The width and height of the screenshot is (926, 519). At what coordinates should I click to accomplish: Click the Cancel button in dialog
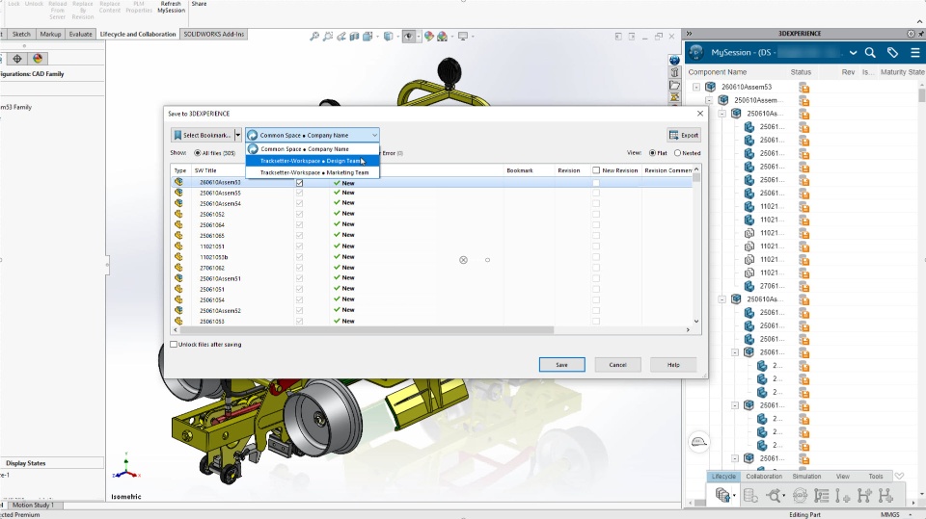click(x=617, y=365)
